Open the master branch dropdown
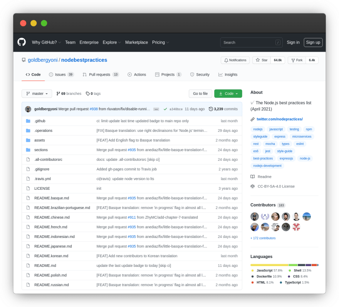339x307 pixels. [x=37, y=94]
